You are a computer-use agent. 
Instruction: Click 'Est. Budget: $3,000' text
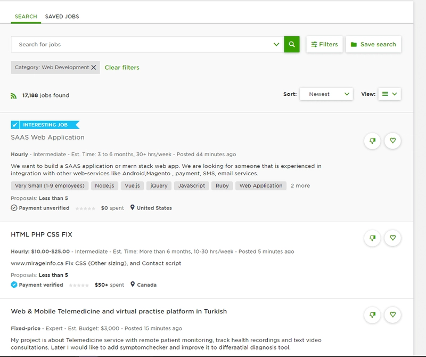[x=94, y=328]
